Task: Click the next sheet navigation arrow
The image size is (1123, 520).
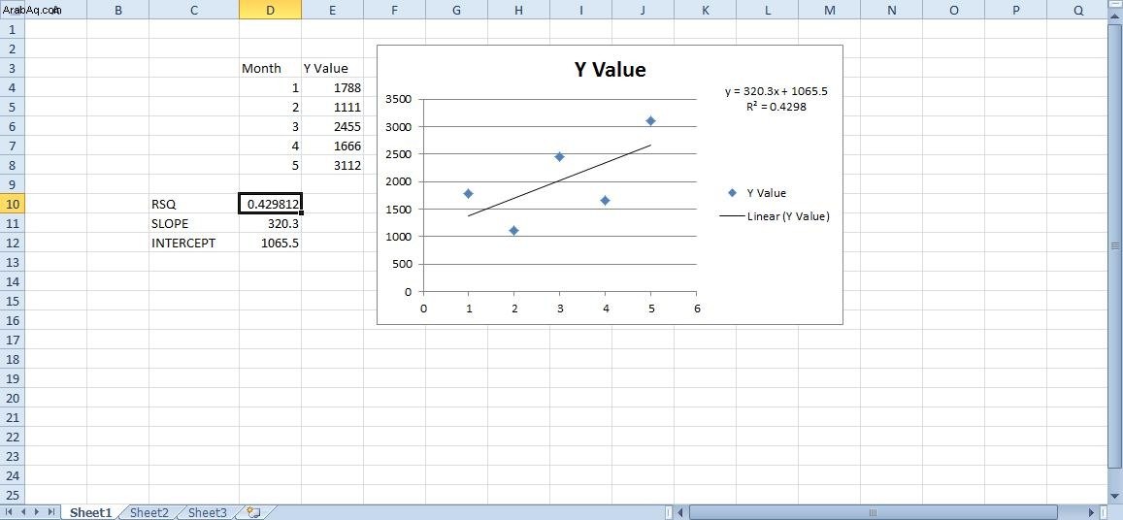Action: tap(37, 512)
